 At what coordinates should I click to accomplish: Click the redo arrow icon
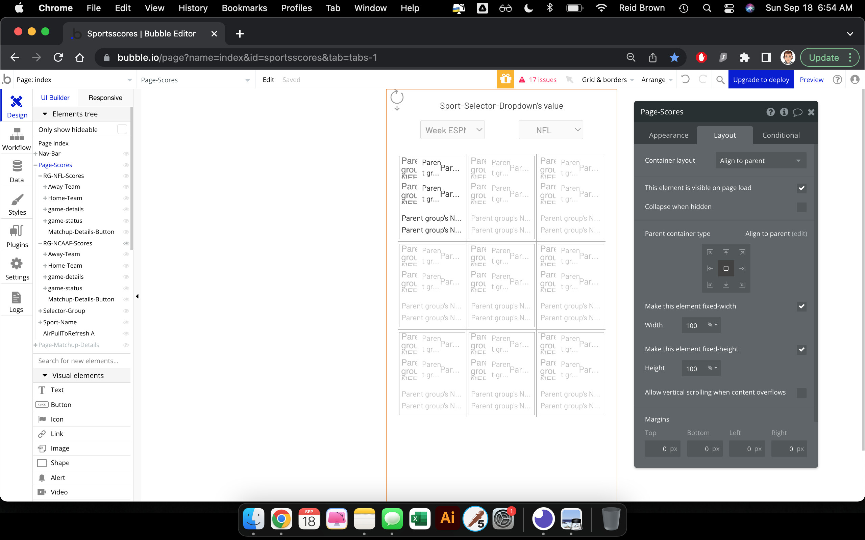(x=702, y=79)
